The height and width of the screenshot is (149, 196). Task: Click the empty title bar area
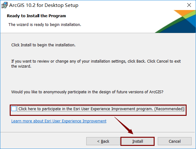tap(125, 5)
